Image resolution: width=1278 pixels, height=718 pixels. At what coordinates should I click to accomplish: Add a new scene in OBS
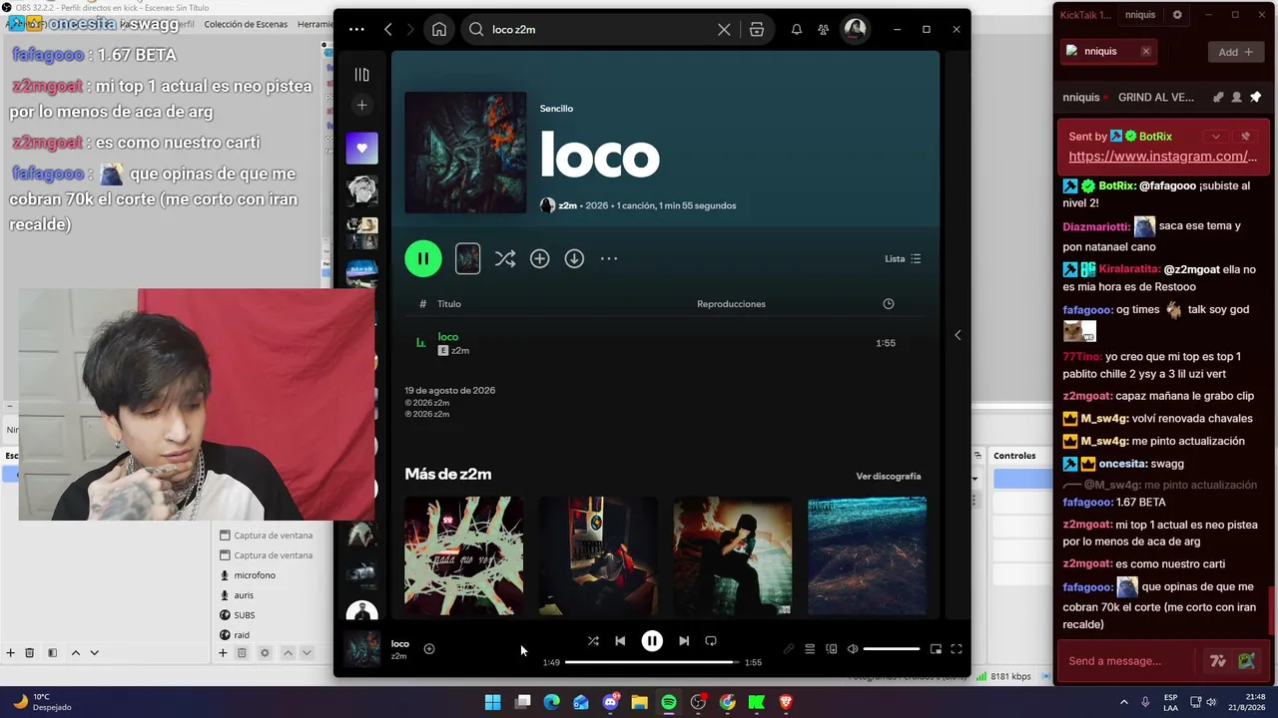click(10, 653)
